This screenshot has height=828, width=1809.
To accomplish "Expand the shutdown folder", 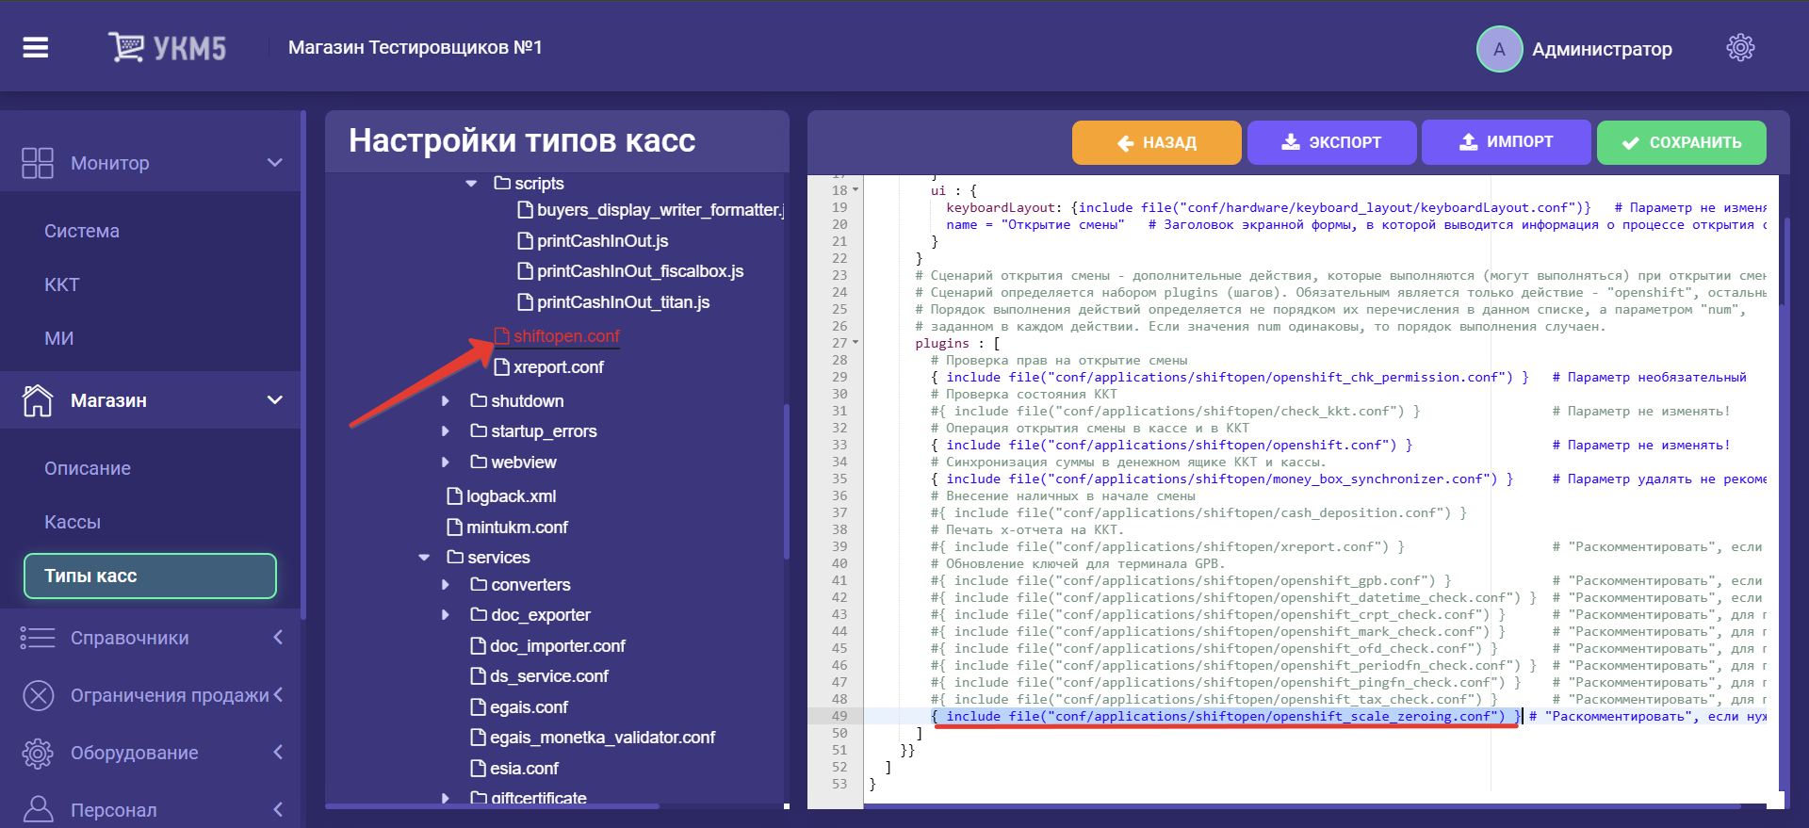I will pyautogui.click(x=447, y=401).
